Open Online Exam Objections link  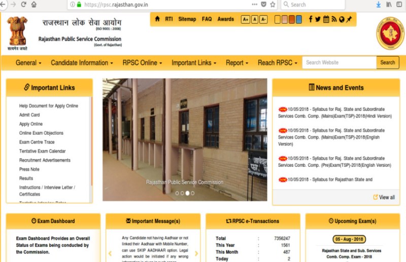point(41,133)
